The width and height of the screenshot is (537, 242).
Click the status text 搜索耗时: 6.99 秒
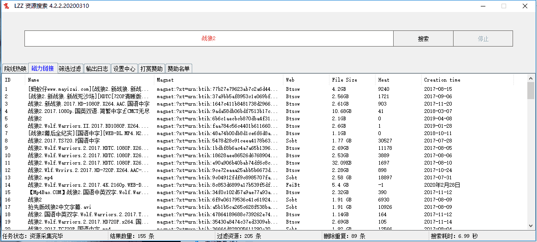(x=454, y=236)
